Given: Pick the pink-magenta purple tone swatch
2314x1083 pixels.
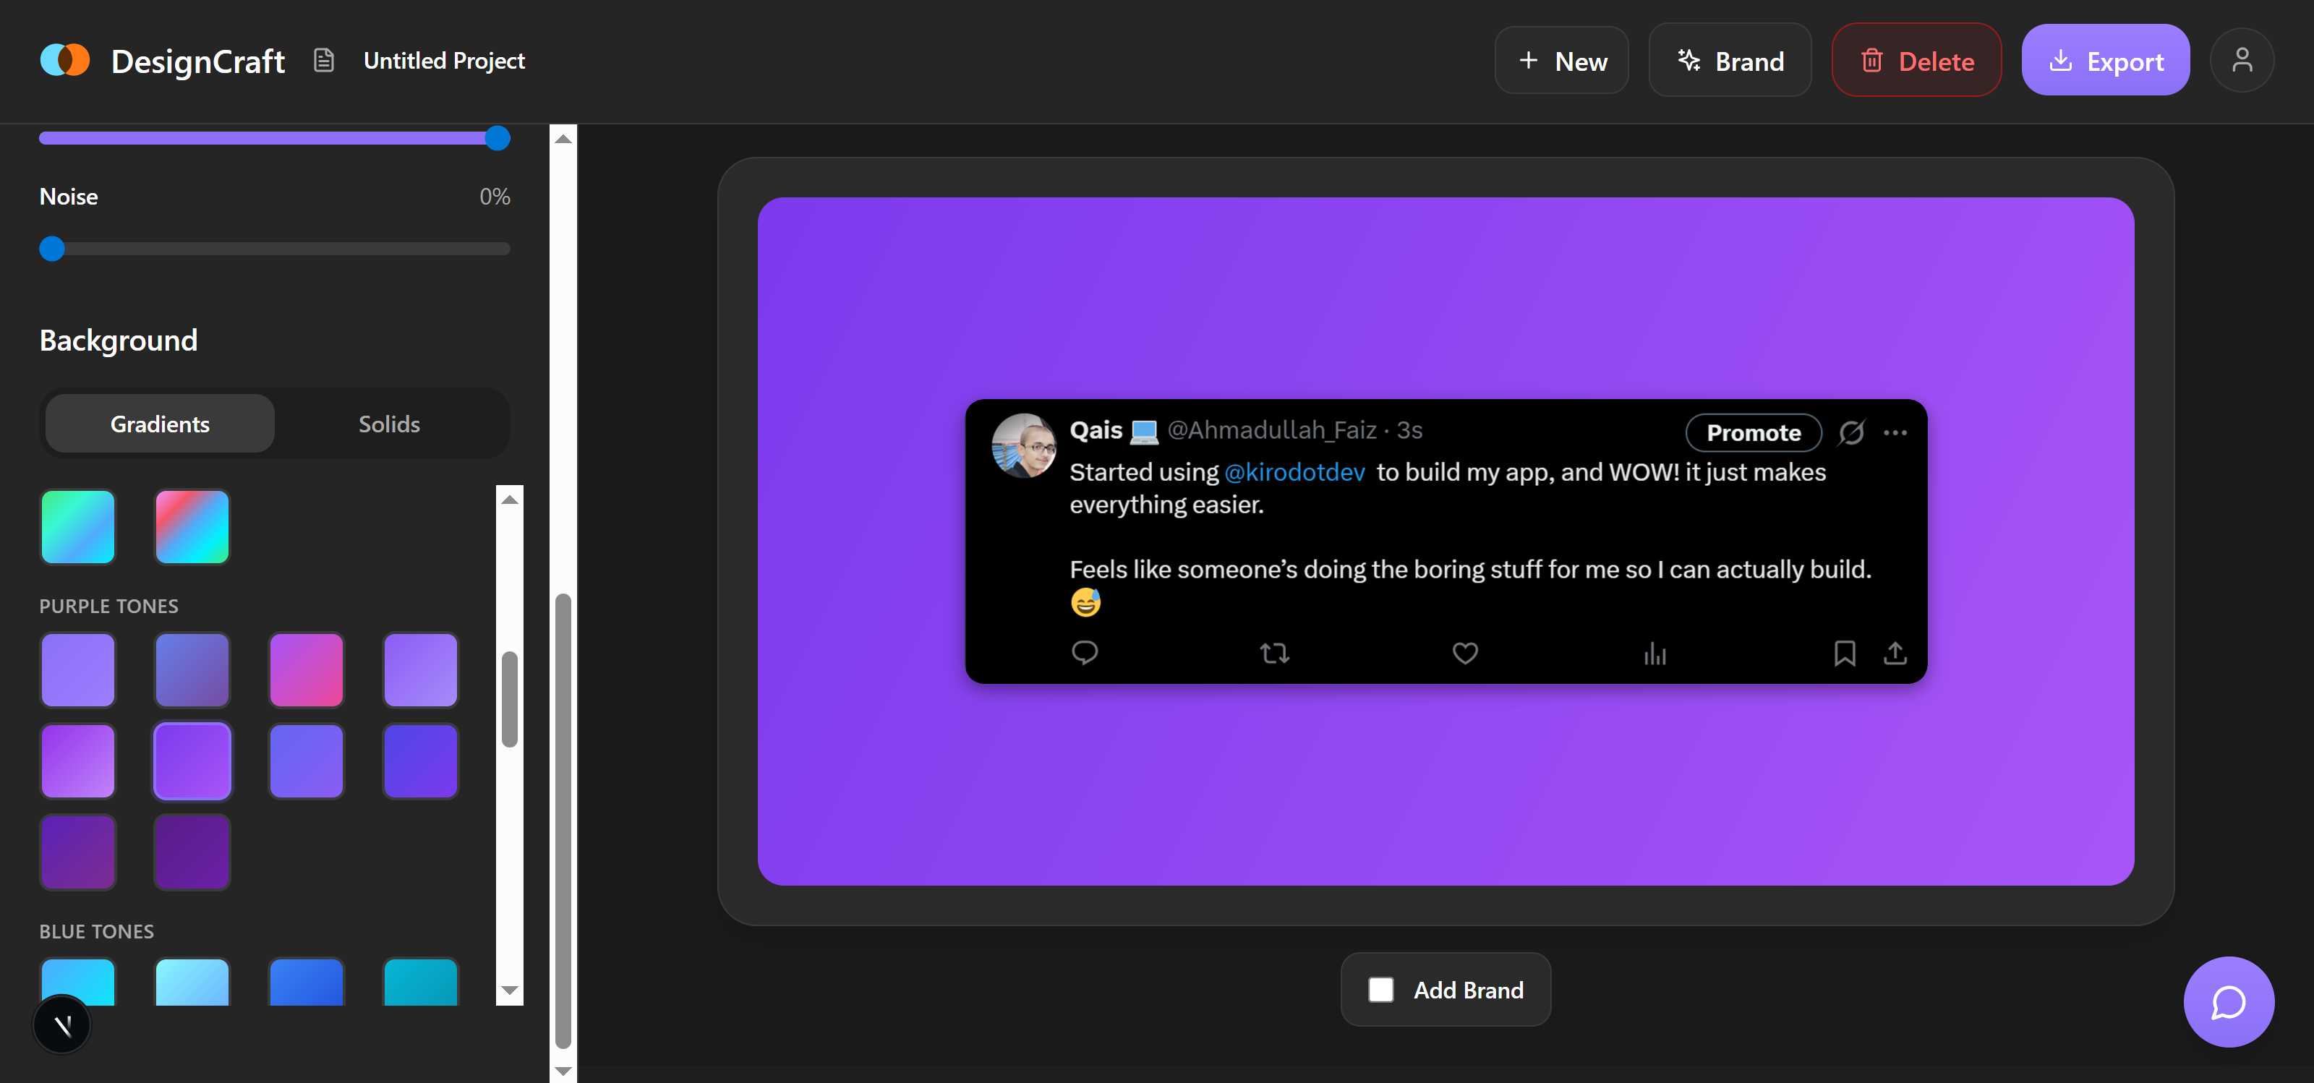Looking at the screenshot, I should tap(307, 670).
